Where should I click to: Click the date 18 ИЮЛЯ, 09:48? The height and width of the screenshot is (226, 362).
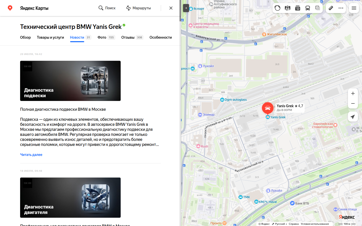coord(31,171)
